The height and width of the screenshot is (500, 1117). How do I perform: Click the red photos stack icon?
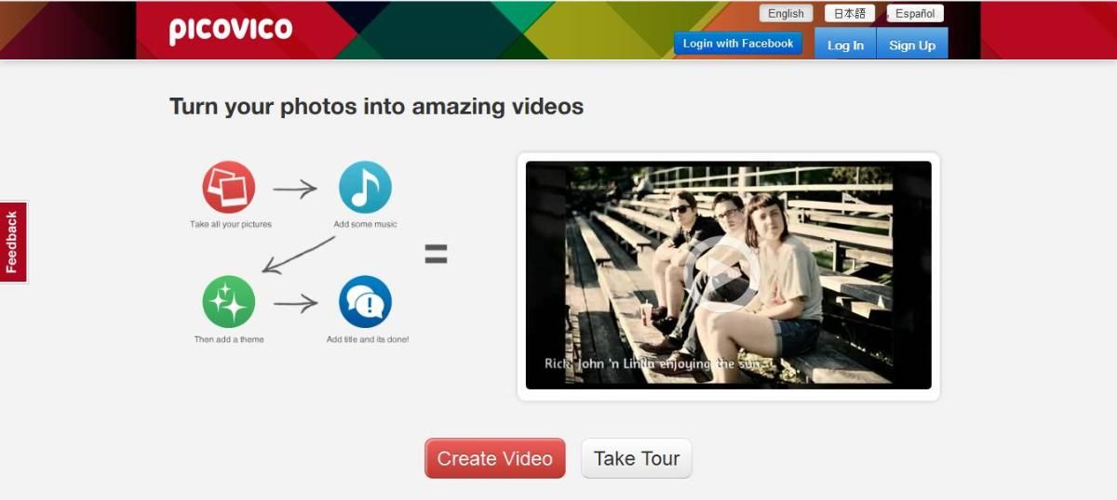tap(228, 187)
